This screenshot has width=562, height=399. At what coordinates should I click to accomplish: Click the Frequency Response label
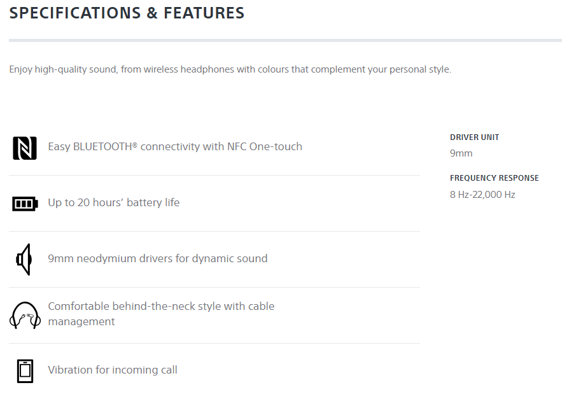[x=495, y=178]
